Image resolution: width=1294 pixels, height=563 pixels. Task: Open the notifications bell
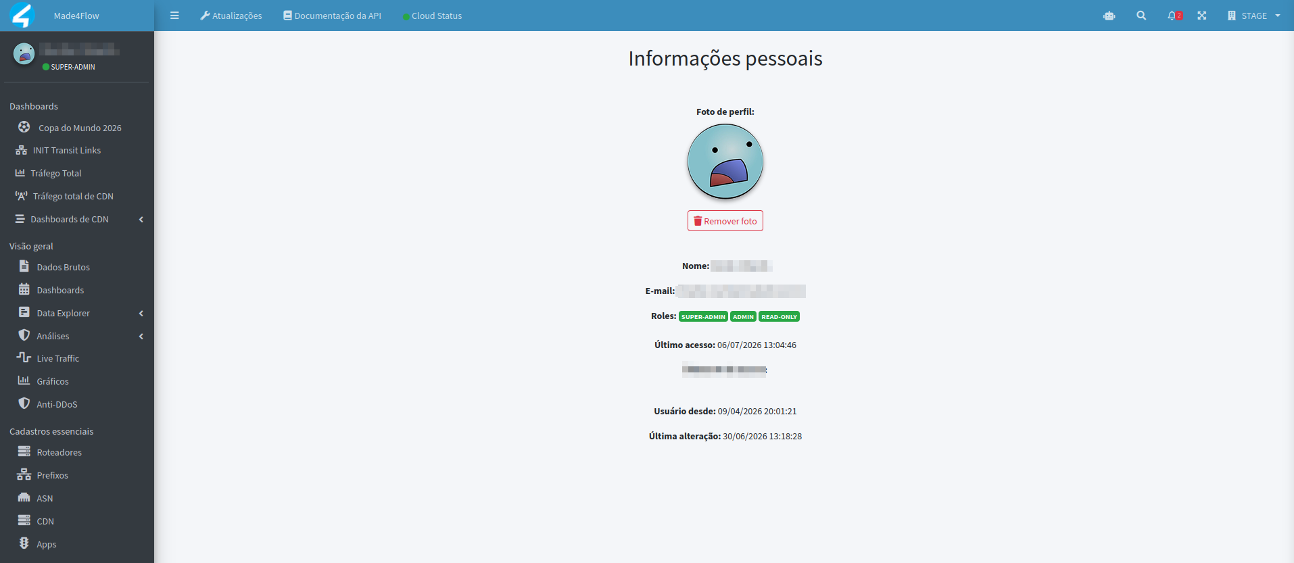1174,16
